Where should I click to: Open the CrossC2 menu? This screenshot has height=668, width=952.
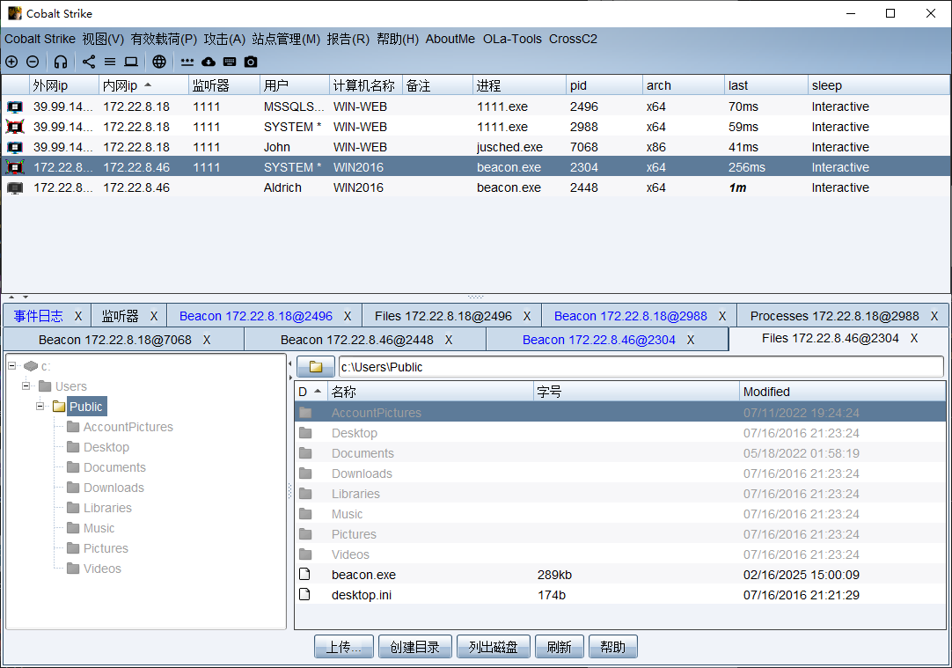pyautogui.click(x=573, y=39)
